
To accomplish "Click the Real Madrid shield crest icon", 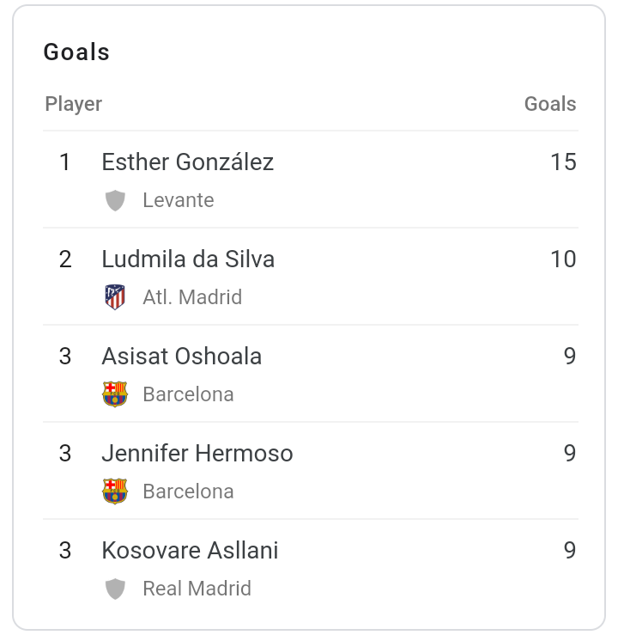I will [x=115, y=589].
